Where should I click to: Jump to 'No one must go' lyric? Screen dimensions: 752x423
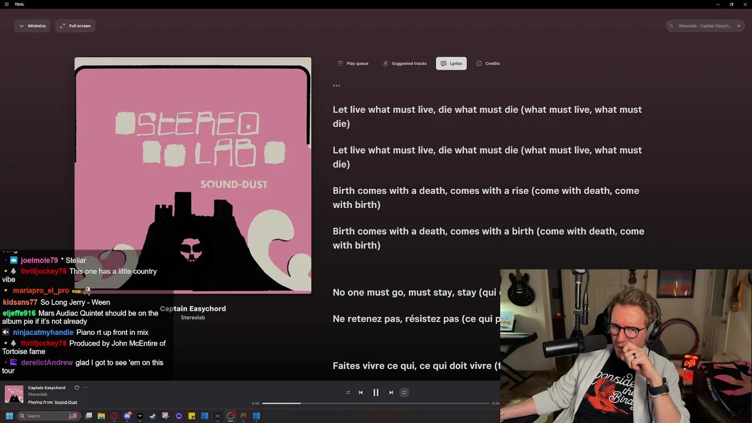pyautogui.click(x=416, y=293)
